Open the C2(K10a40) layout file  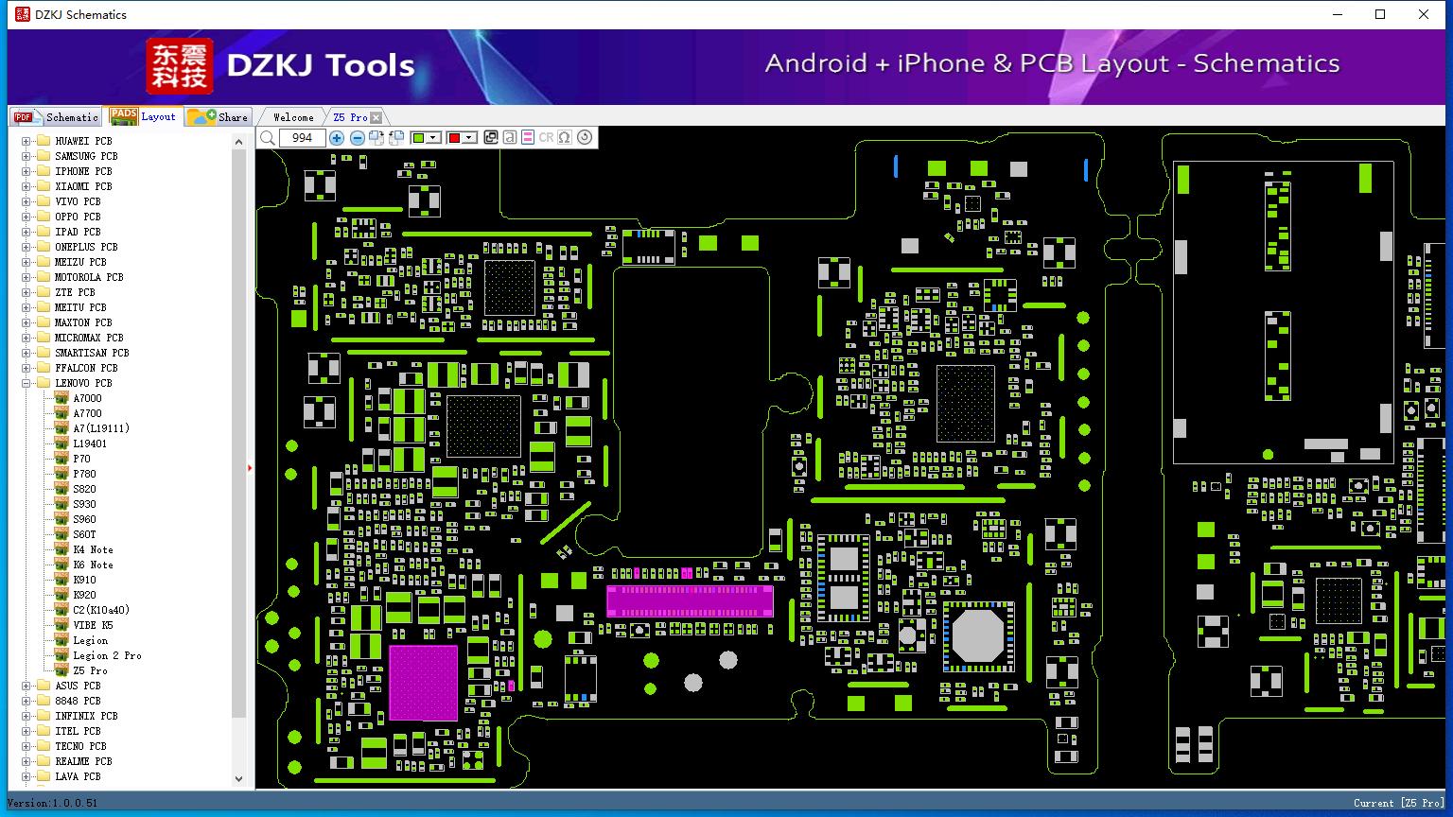click(101, 610)
